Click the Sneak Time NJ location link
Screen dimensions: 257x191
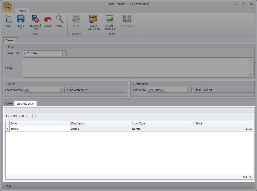(x=156, y=90)
